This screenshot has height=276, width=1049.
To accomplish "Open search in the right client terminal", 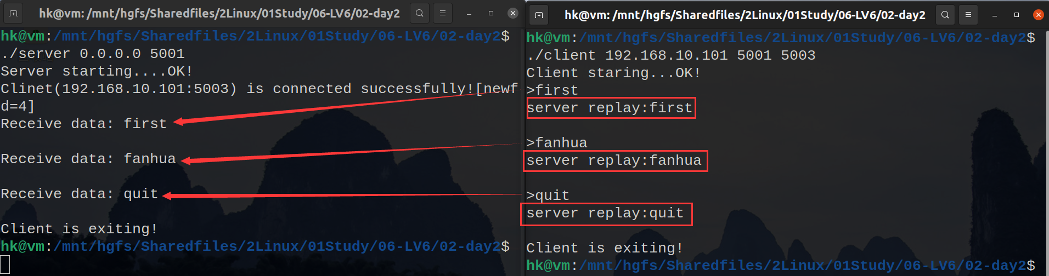I will (x=945, y=15).
